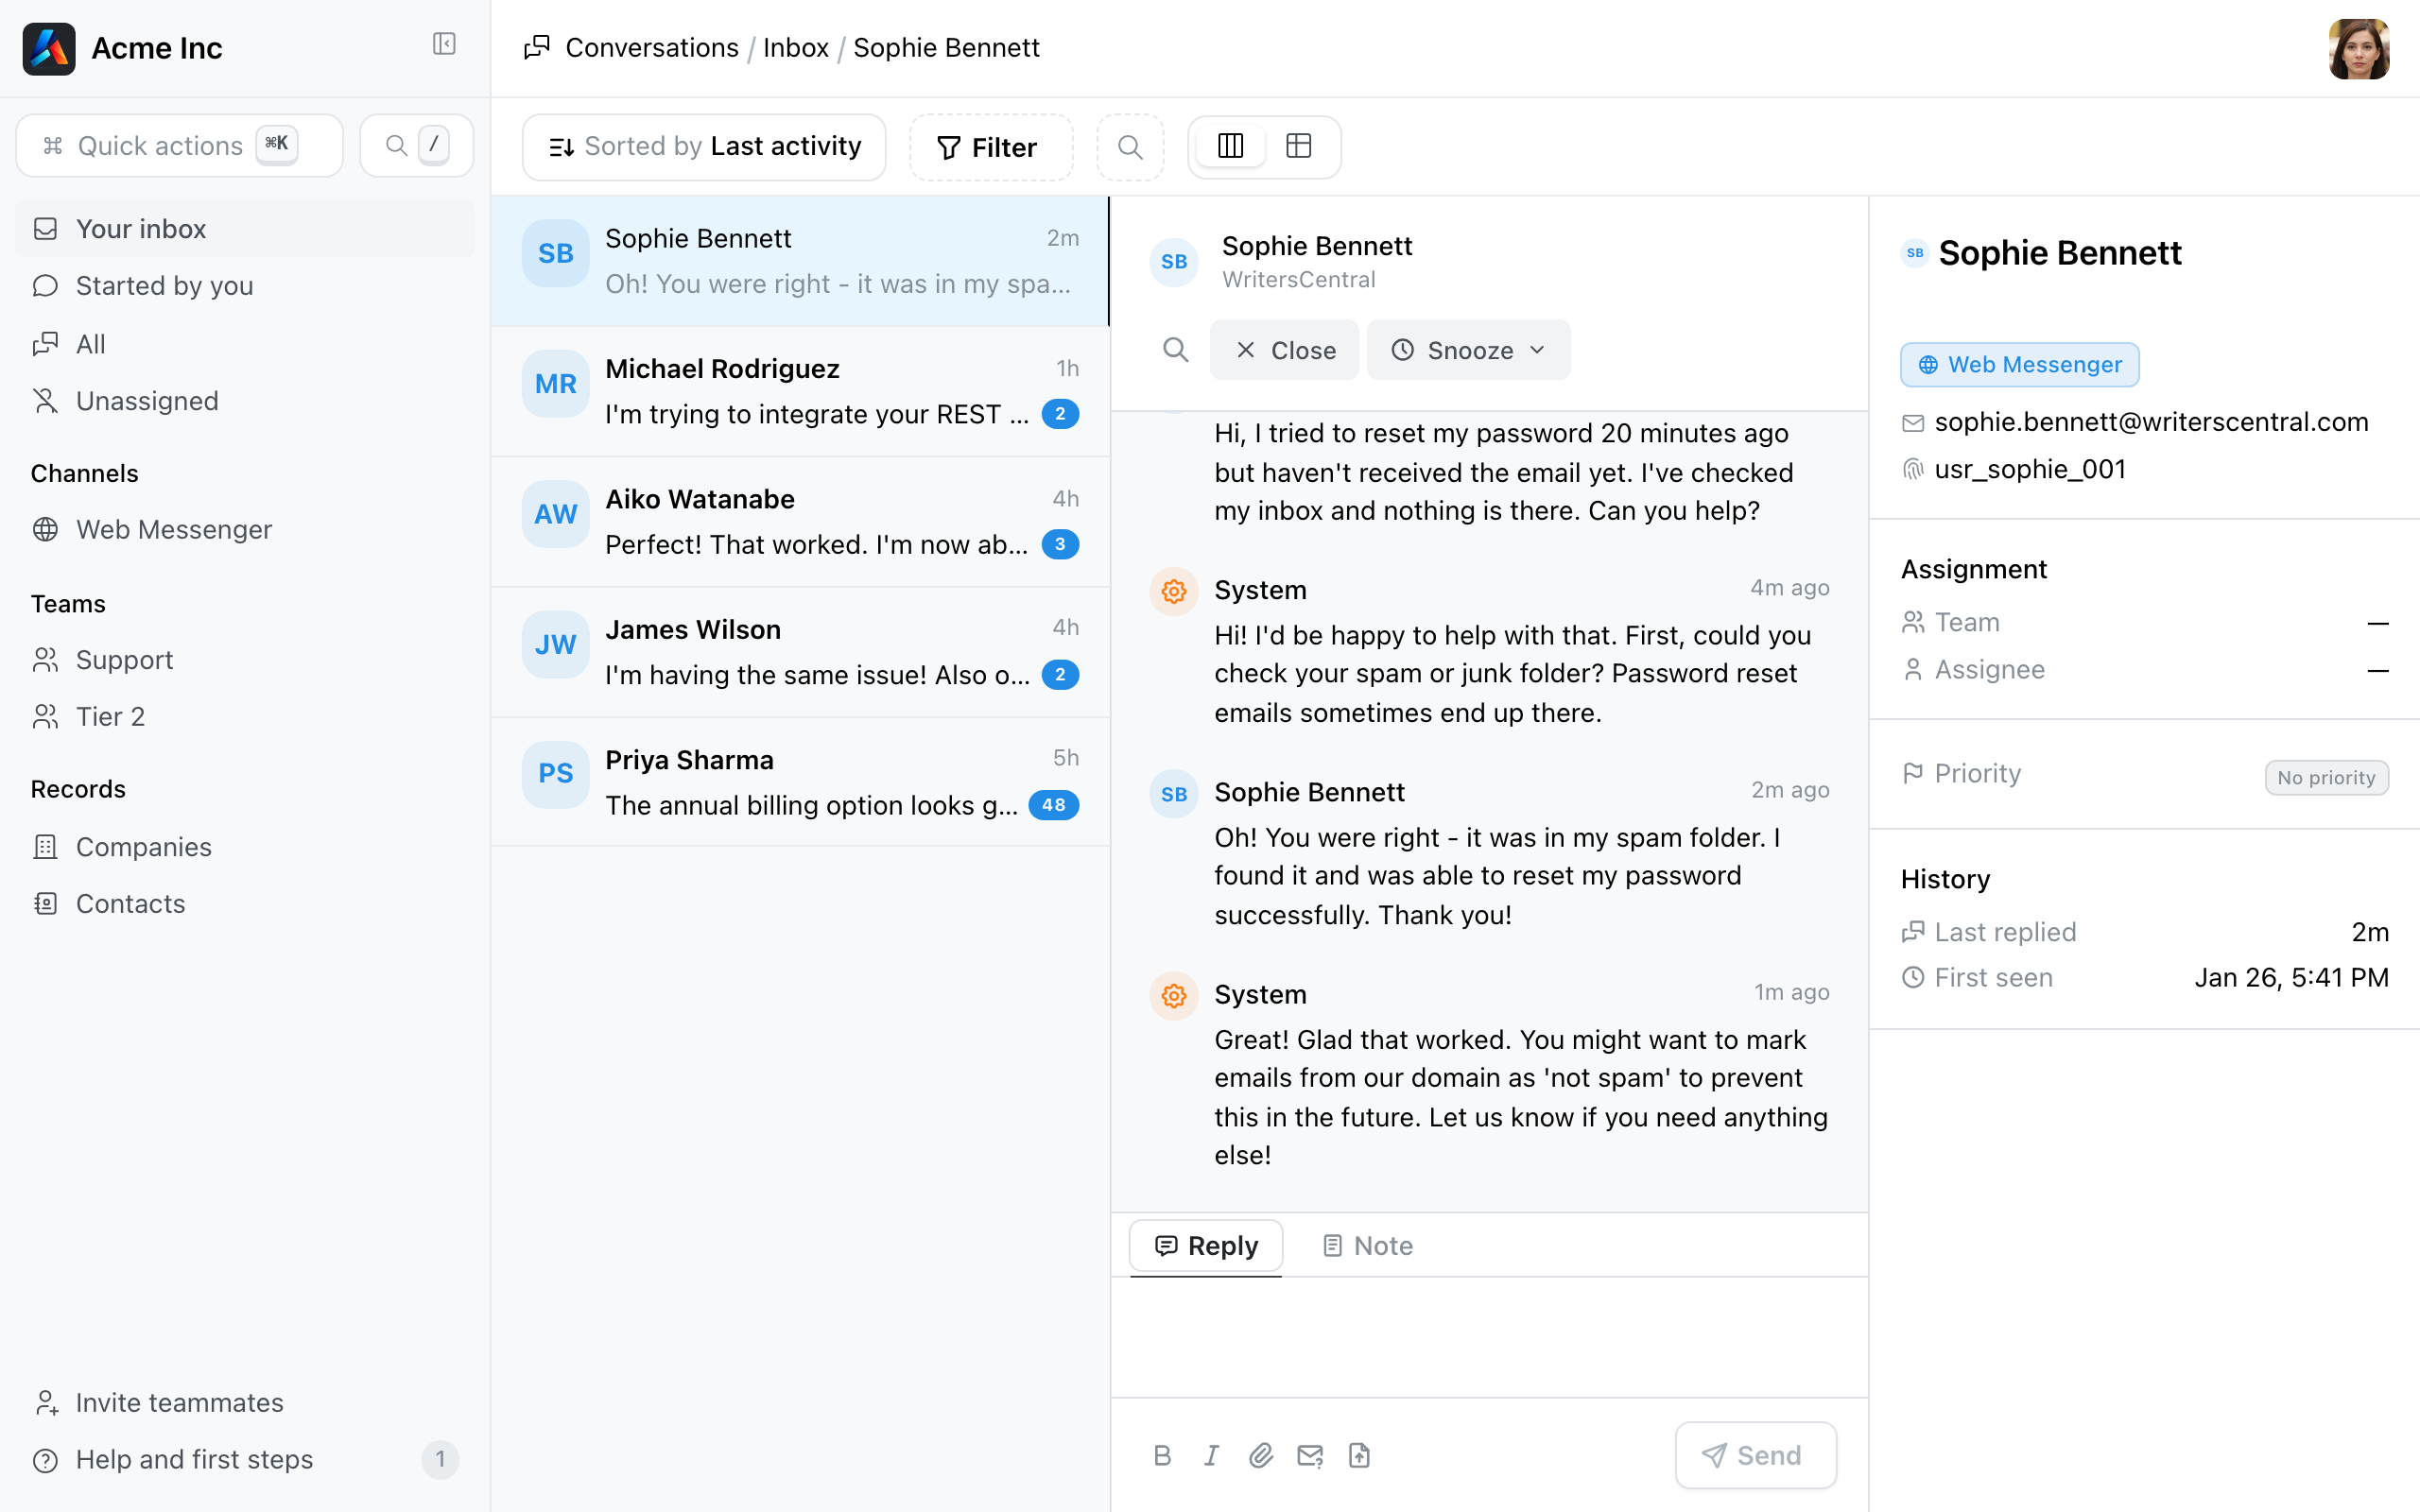
Task: Search within the conversation thread
Action: coord(1175,350)
